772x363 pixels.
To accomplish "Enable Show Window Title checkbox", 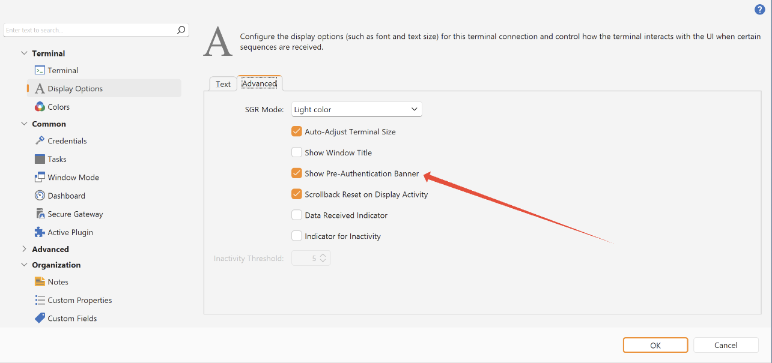I will click(x=297, y=152).
